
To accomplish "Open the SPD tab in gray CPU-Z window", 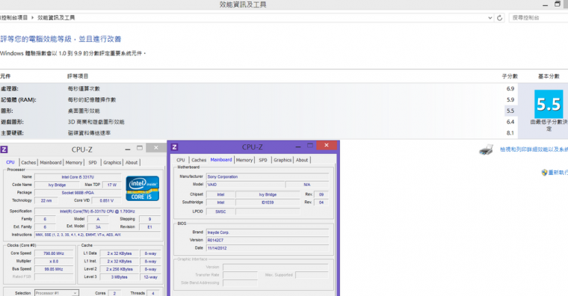I will [x=93, y=163].
